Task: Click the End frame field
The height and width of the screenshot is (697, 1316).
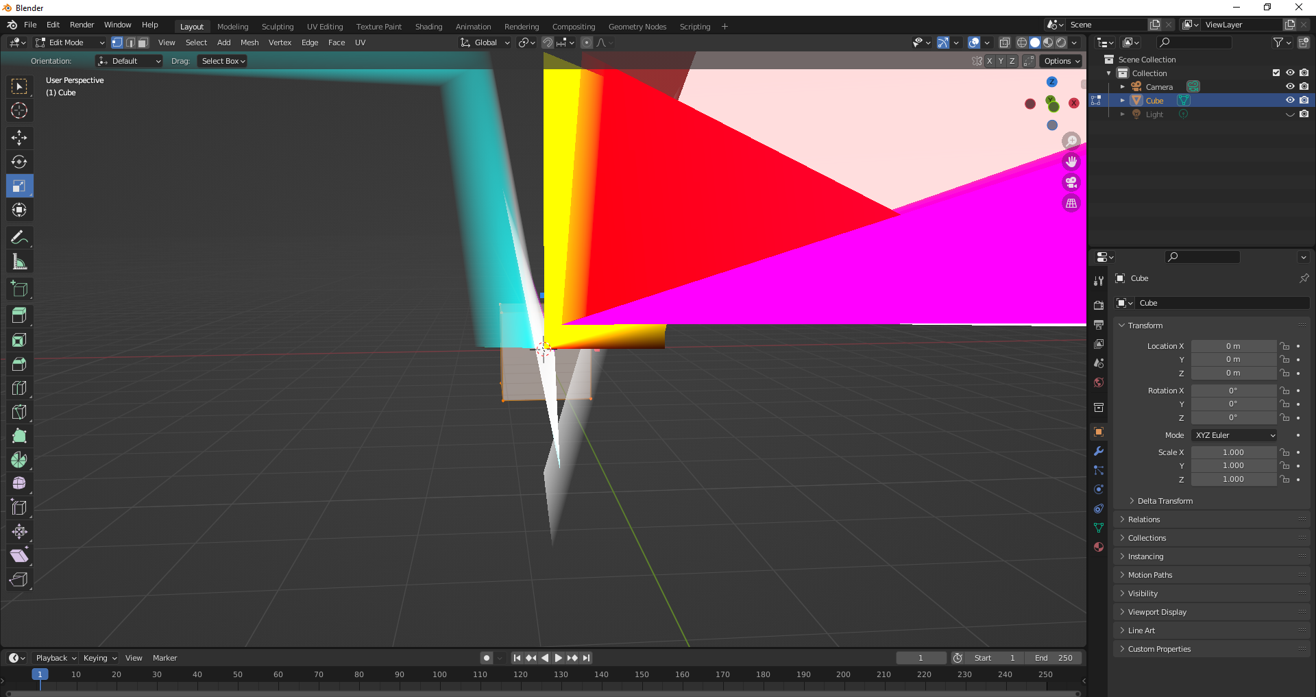Action: click(1053, 658)
